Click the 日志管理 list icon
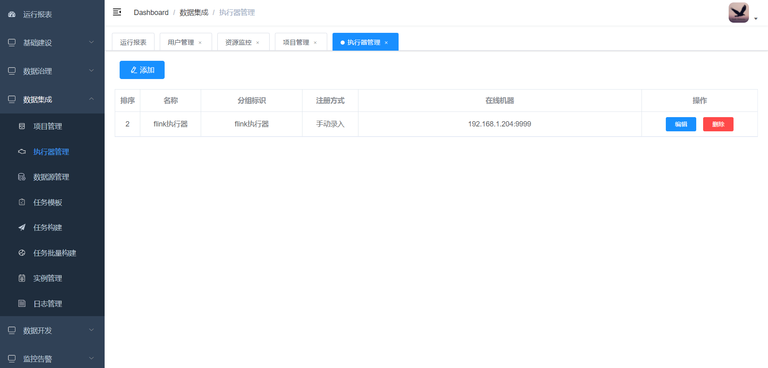Screen dimensions: 768x368 (22, 304)
